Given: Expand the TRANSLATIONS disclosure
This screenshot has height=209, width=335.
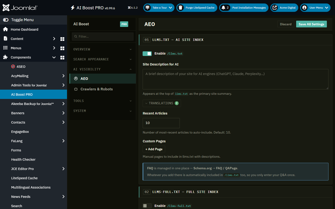Looking at the screenshot, I should pos(162,103).
